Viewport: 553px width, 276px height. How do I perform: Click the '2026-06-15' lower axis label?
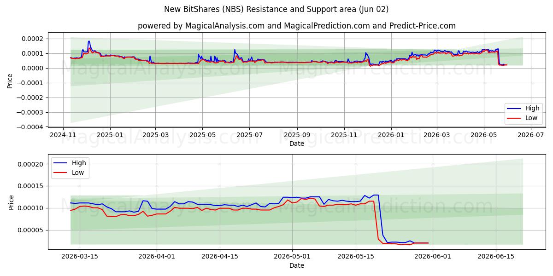495,257
